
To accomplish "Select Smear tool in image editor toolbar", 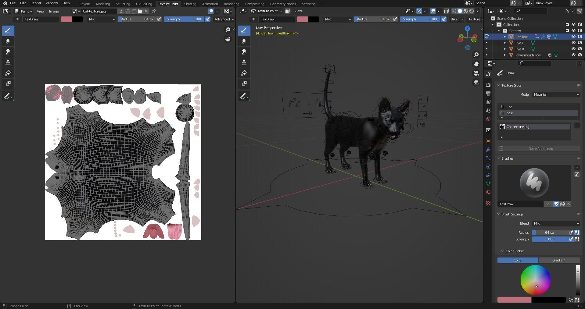I will [x=8, y=52].
